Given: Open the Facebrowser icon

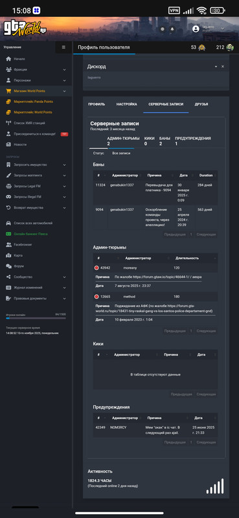Looking at the screenshot, I should coord(8,245).
